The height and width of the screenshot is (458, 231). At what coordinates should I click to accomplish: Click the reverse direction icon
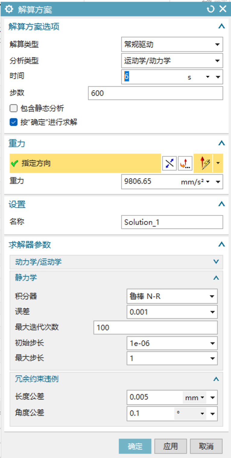(x=169, y=163)
